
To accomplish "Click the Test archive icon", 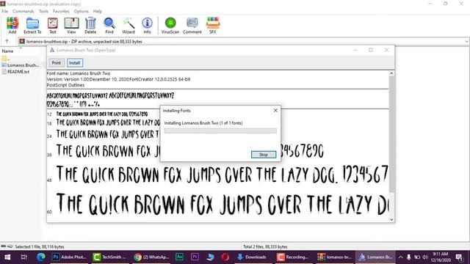I will (52, 25).
